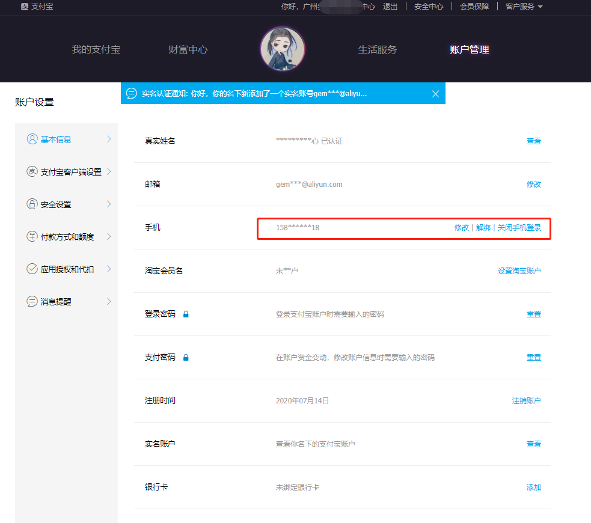Screen dimensions: 591x523
Task: Click 退出 to log out
Action: pyautogui.click(x=390, y=7)
